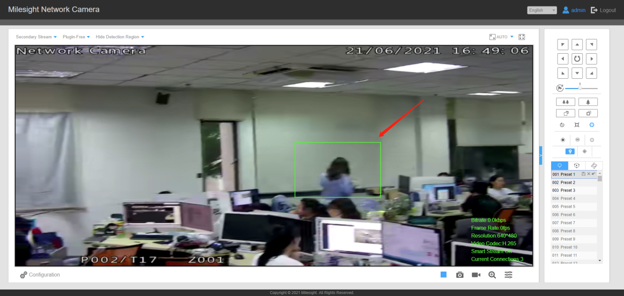This screenshot has width=624, height=296.
Task: Toggle the 3D positioning icon
Action: tap(577, 140)
